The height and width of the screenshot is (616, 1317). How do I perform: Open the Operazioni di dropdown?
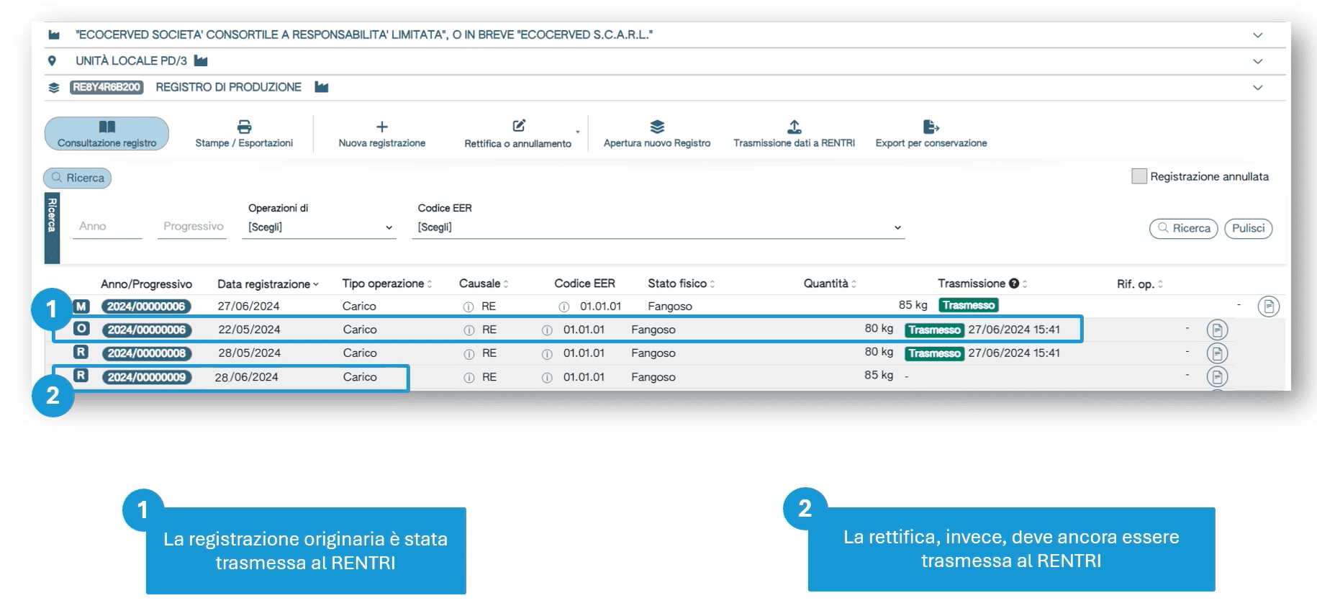pyautogui.click(x=319, y=227)
